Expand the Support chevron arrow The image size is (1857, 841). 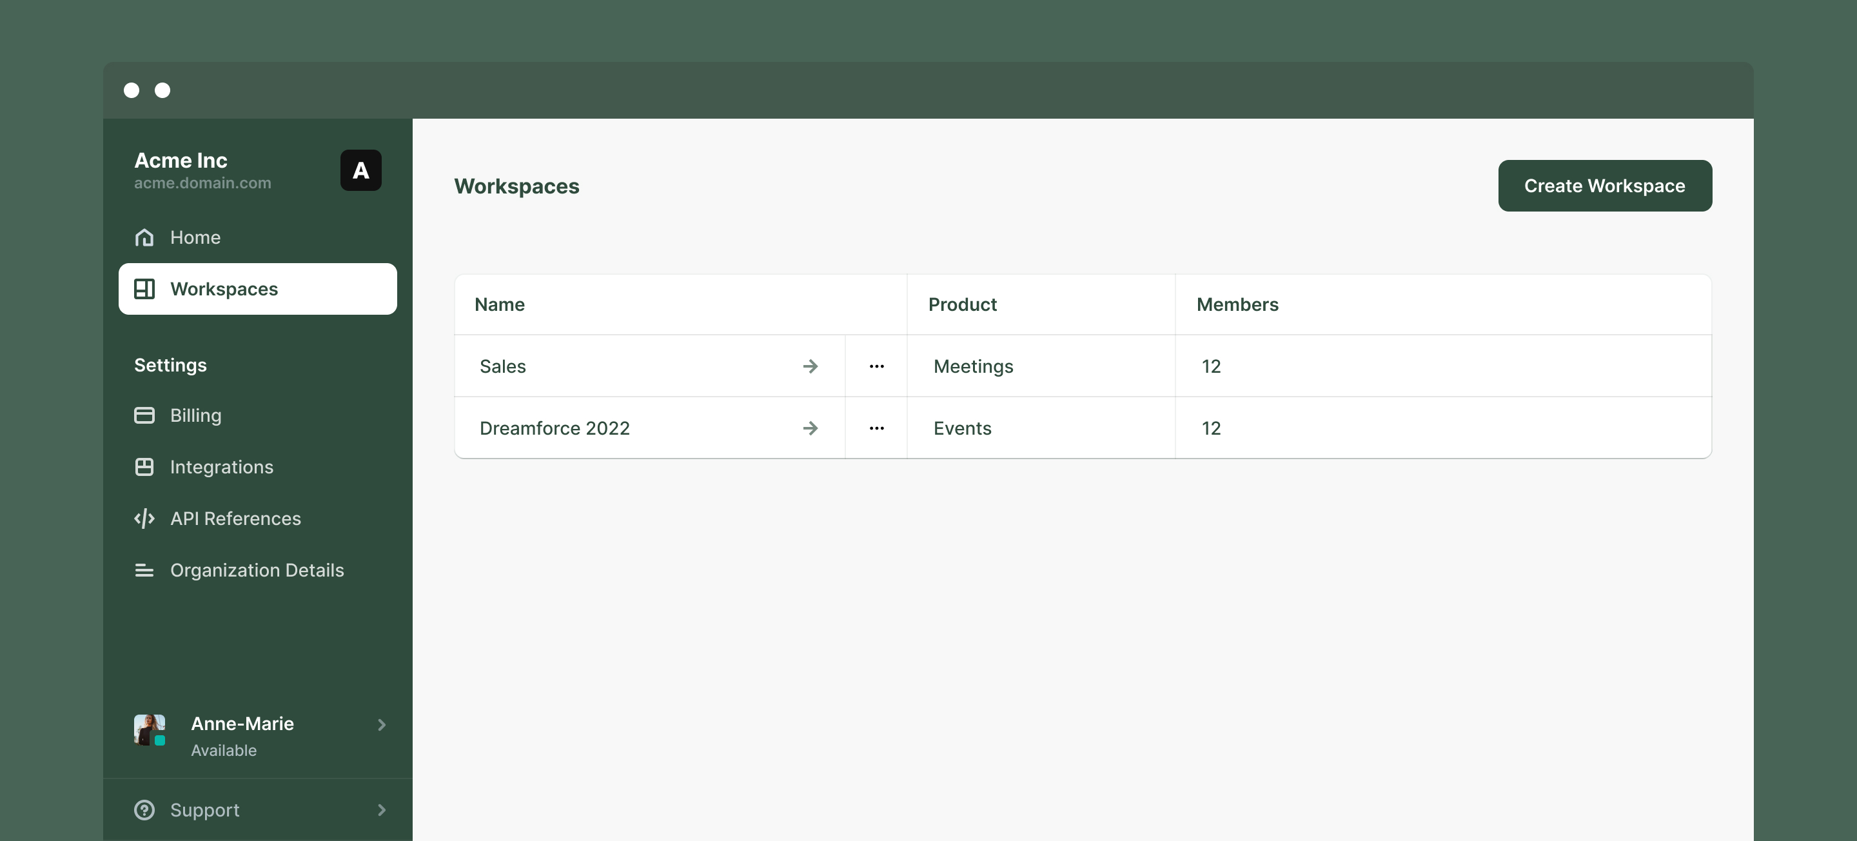[382, 810]
